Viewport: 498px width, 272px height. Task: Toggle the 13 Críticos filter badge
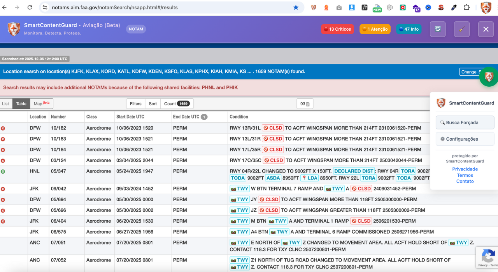(x=337, y=29)
